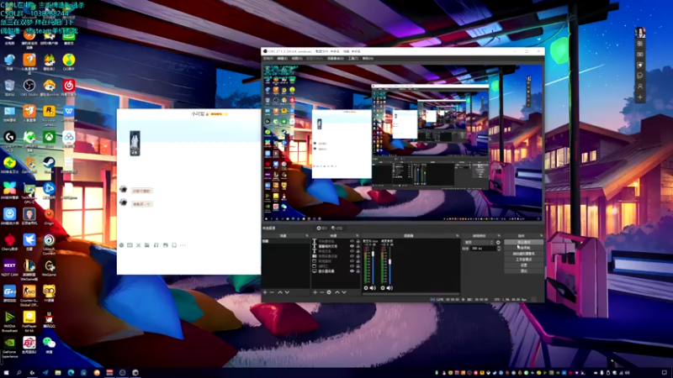This screenshot has height=378, width=673.
Task: Open the GeForce Experience desktop icon
Action: 9,347
